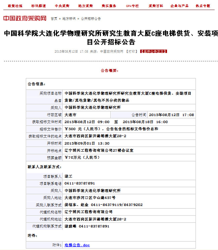The width and height of the screenshot is (218, 250).
Task: Download the 电梯公告.doc attachment
Action: [77, 245]
